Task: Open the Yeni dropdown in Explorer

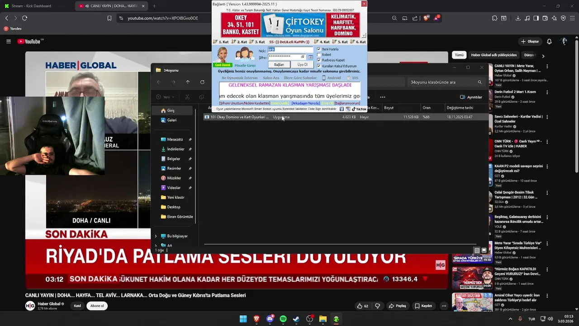Action: pos(166,97)
